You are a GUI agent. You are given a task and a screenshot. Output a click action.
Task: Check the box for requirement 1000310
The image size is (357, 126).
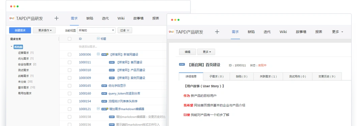(x=69, y=70)
